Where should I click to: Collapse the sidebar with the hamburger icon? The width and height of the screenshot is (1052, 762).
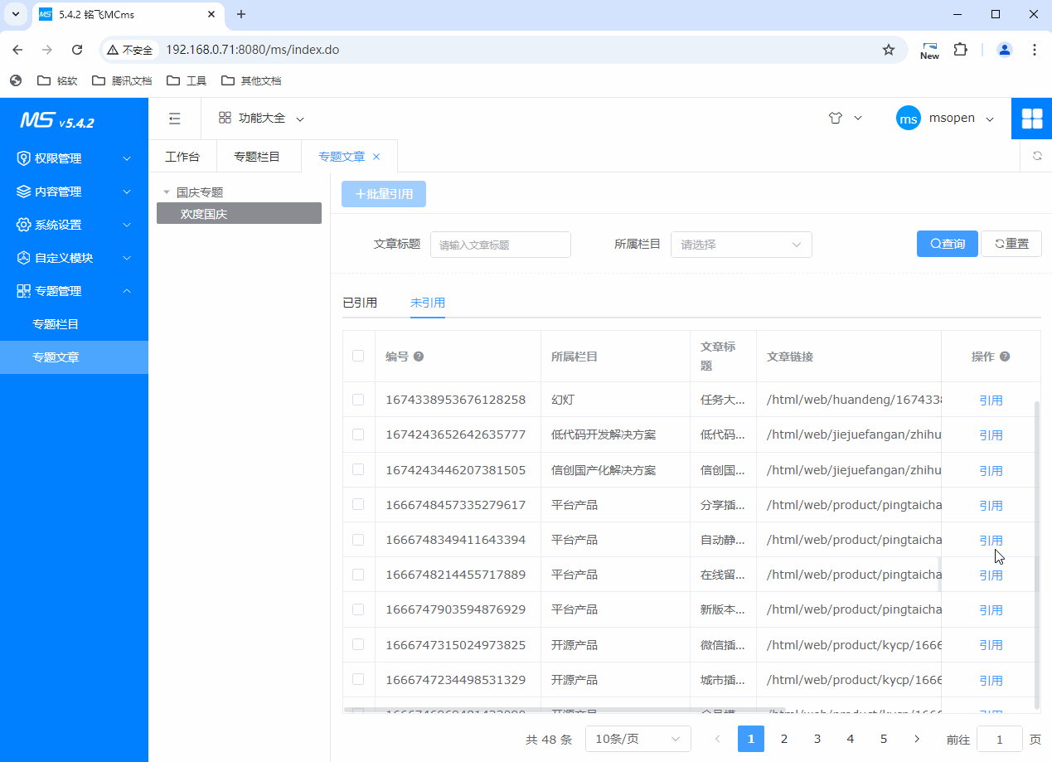(174, 119)
